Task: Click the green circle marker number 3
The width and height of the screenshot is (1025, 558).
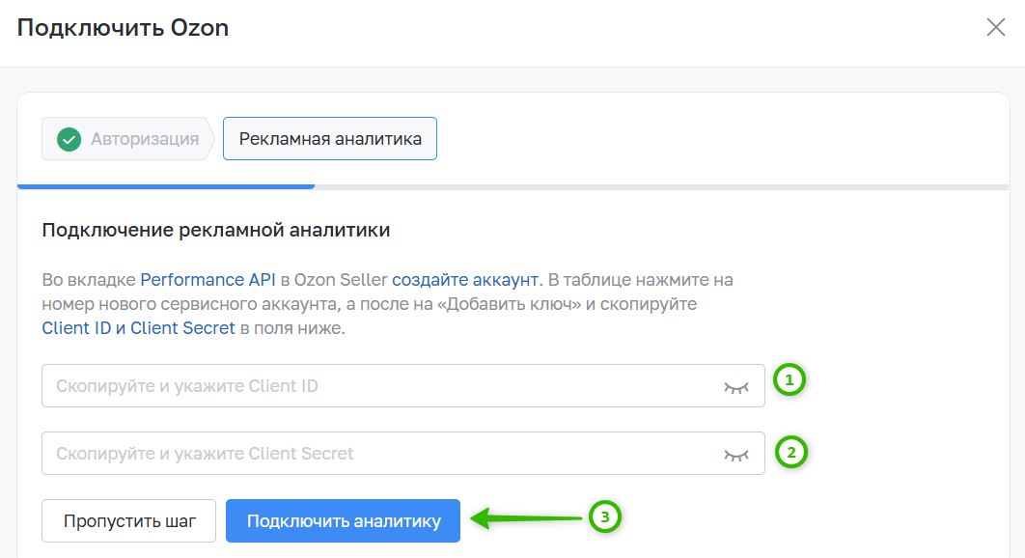Action: [604, 516]
